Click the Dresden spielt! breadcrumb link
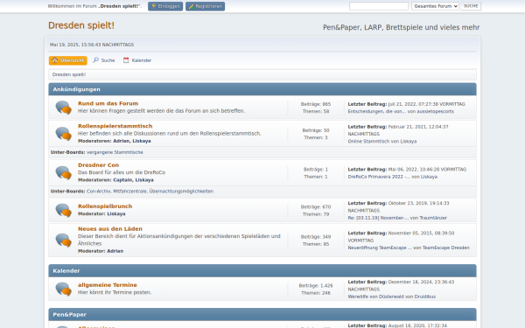The height and width of the screenshot is (328, 525). [x=69, y=74]
